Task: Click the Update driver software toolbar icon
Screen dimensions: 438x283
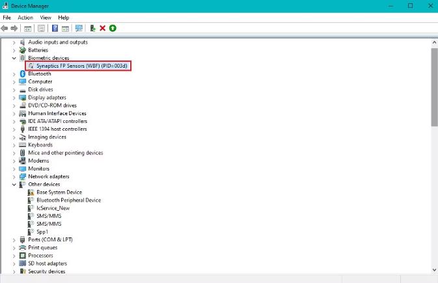Action: pos(92,28)
